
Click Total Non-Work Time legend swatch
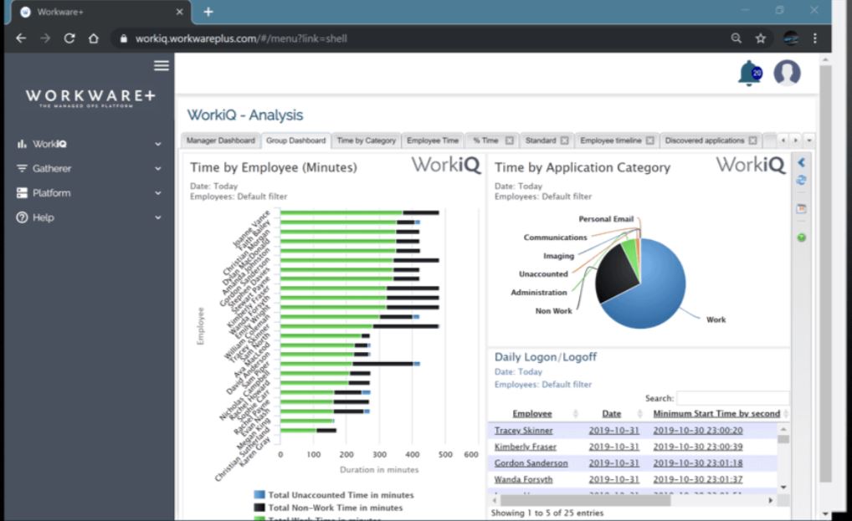tap(259, 508)
